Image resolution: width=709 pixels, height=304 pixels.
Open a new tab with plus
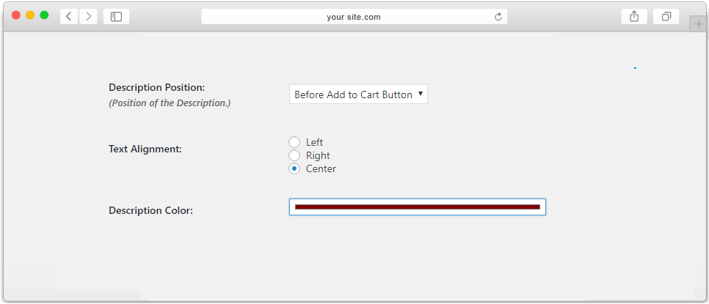699,24
